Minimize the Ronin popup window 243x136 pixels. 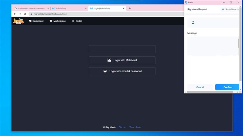click(x=224, y=2)
